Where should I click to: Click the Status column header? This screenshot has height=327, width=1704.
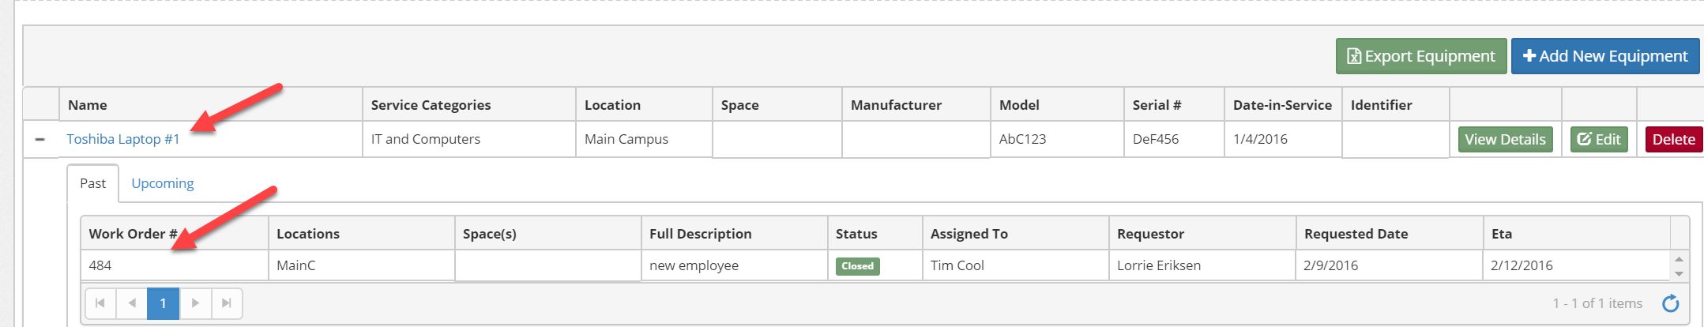[875, 234]
